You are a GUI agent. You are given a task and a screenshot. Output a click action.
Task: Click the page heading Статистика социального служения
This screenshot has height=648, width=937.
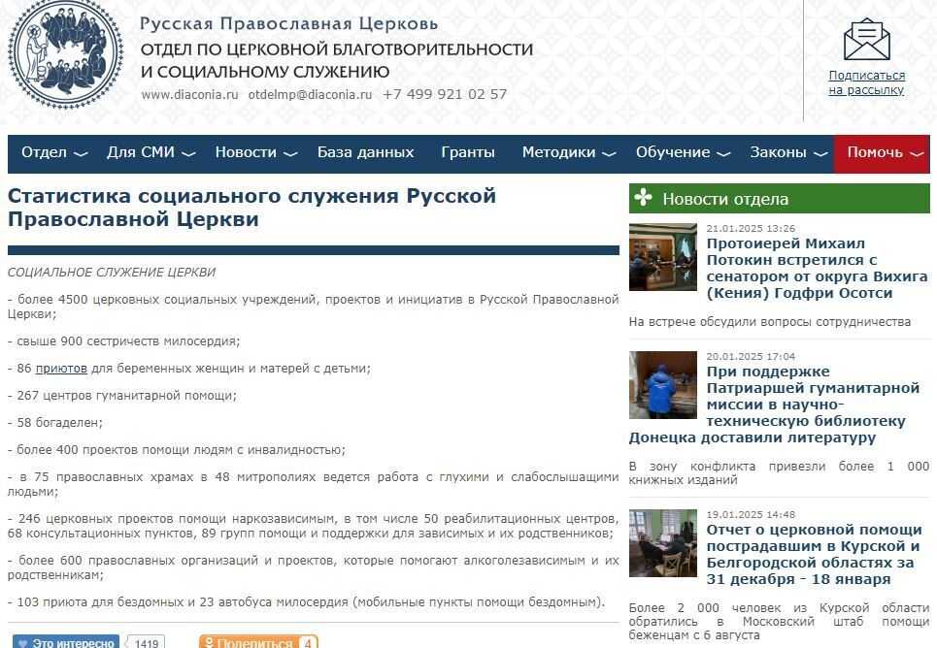pyautogui.click(x=251, y=208)
